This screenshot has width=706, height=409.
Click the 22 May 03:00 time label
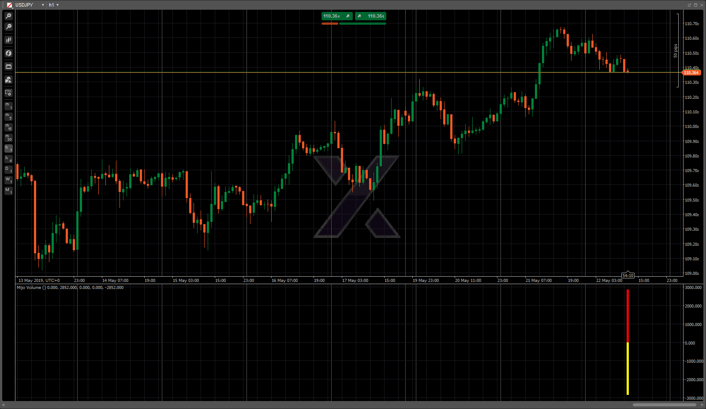coord(609,281)
